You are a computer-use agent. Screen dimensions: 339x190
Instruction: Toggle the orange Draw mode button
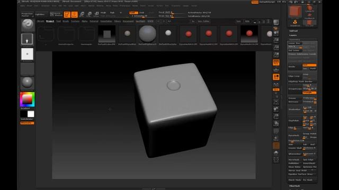pyautogui.click(x=74, y=14)
